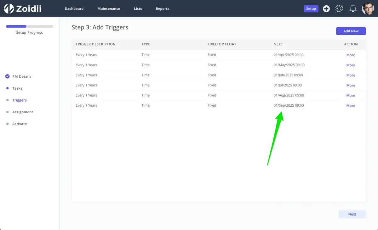This screenshot has height=230, width=378.
Task: Open the user profile avatar
Action: pos(368,8)
